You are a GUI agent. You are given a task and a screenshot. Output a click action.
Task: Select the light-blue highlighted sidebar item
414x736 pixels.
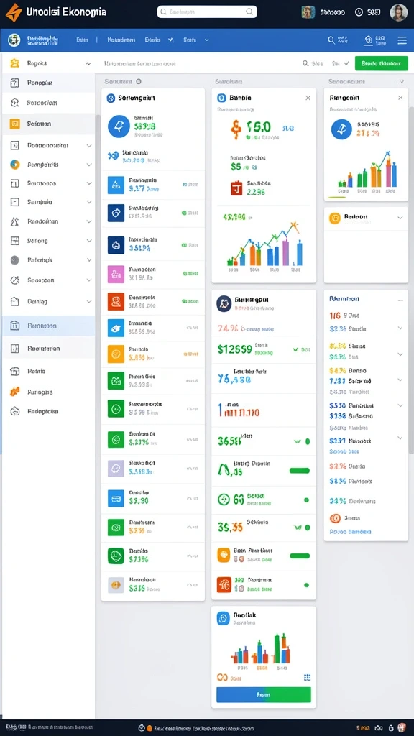(x=48, y=326)
